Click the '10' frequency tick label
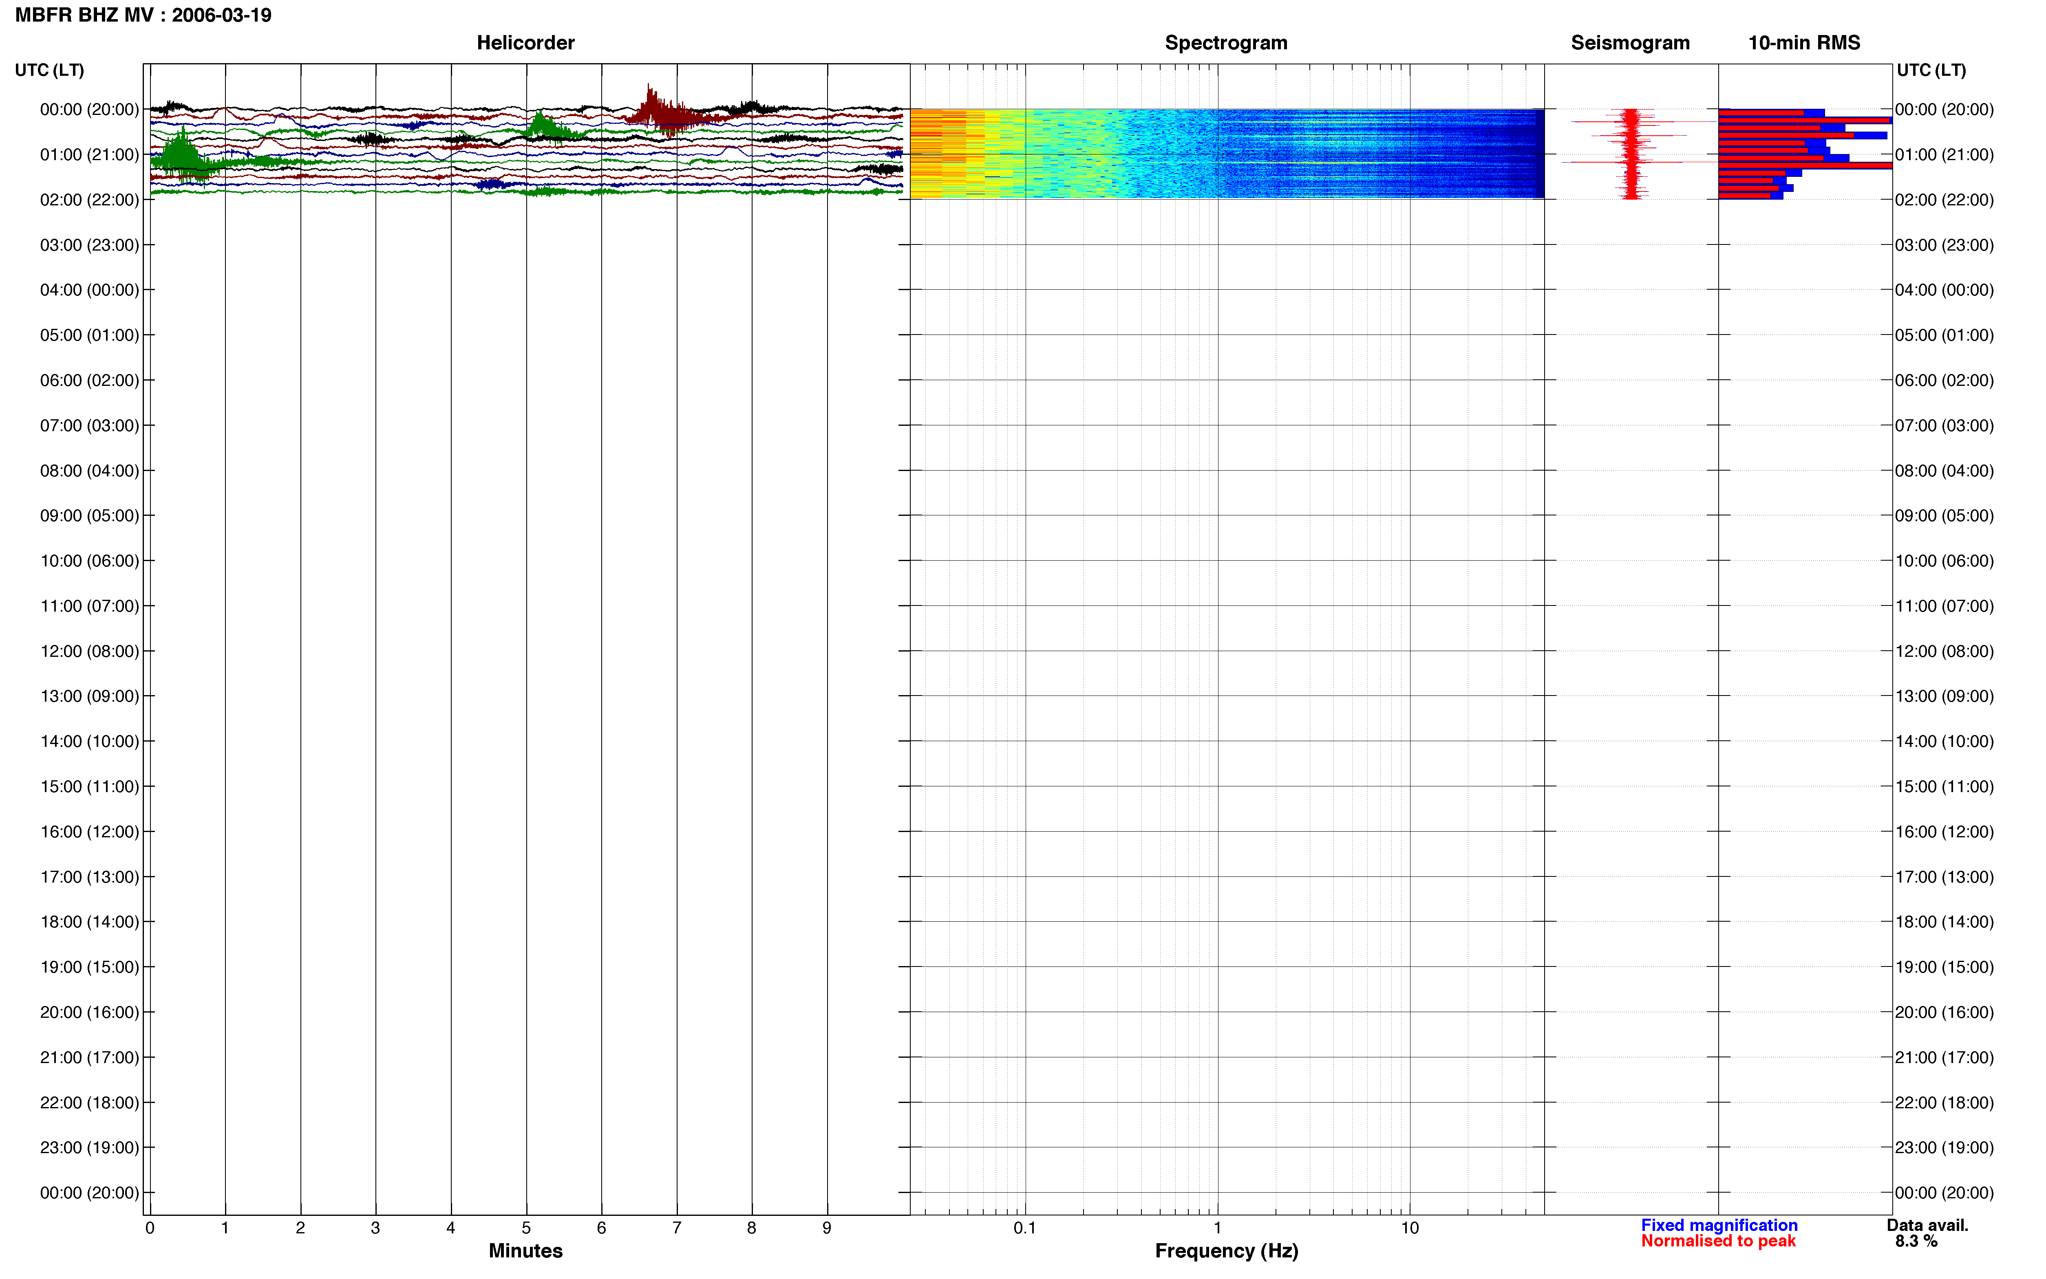This screenshot has width=2046, height=1279. click(1410, 1228)
